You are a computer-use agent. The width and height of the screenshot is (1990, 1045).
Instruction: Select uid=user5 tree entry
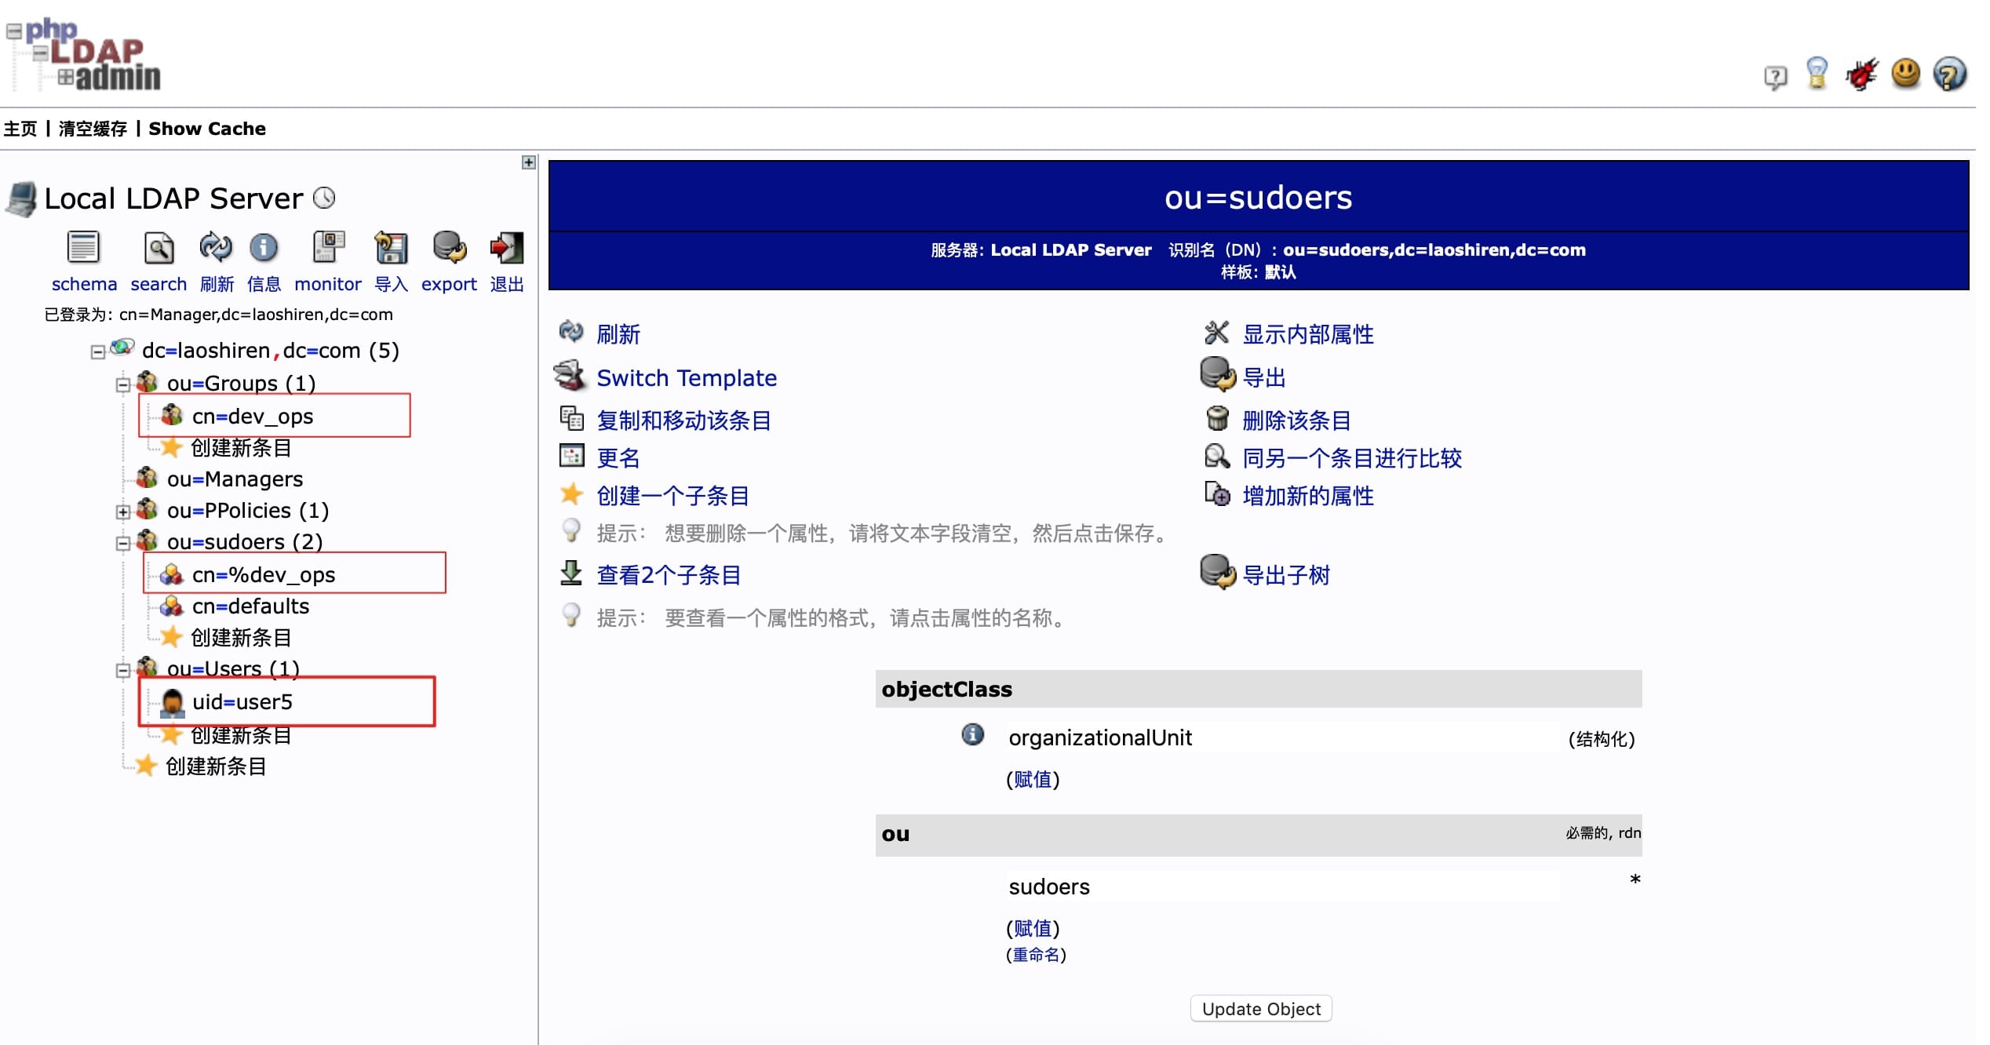242,702
